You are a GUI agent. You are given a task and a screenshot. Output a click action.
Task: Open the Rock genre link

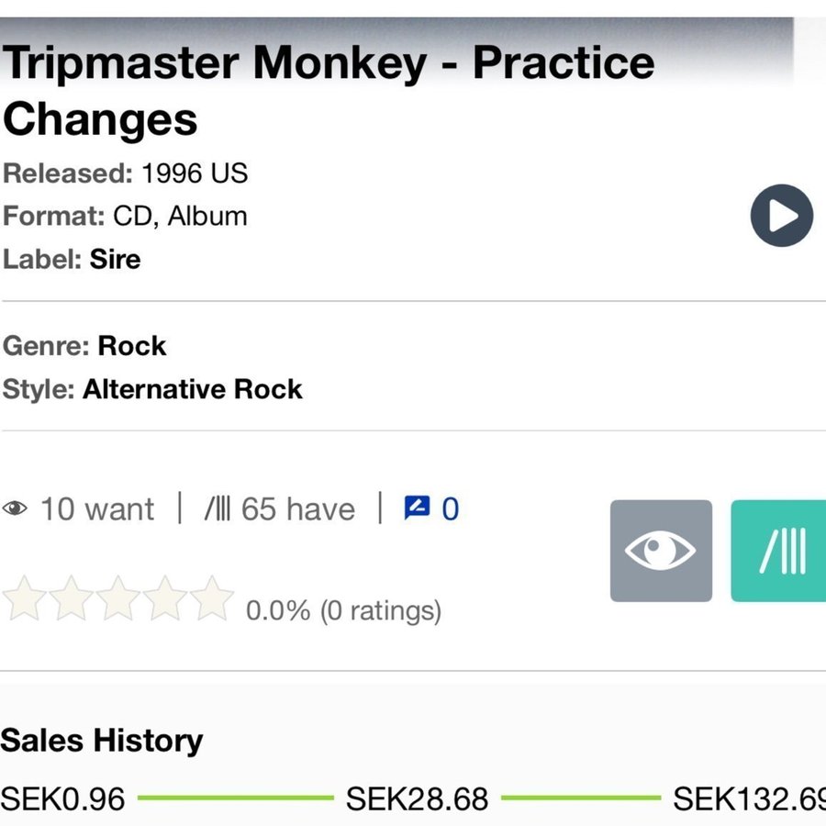(132, 346)
